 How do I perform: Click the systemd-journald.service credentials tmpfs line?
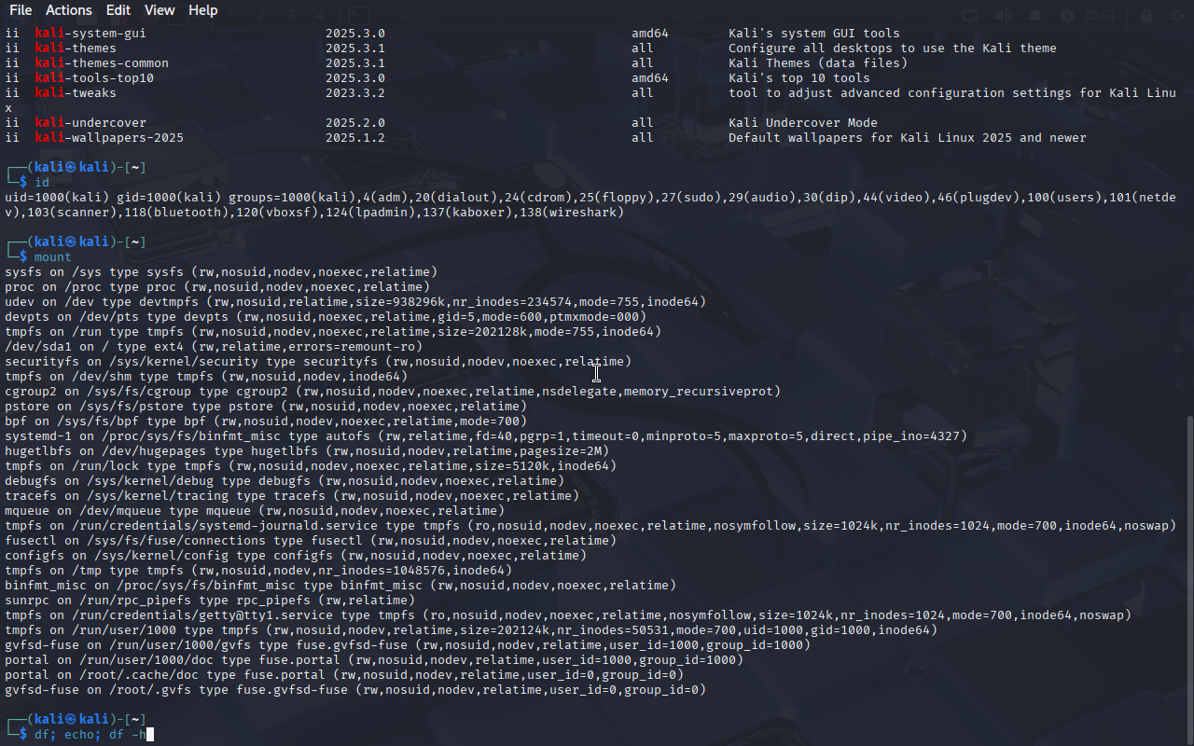click(590, 526)
